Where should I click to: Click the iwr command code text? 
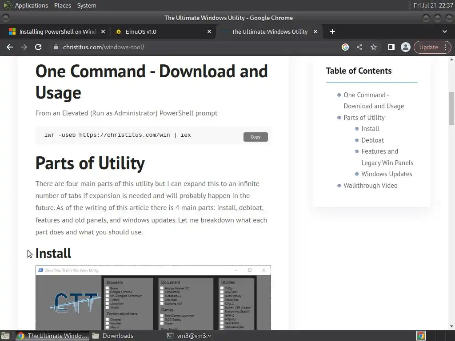(117, 135)
